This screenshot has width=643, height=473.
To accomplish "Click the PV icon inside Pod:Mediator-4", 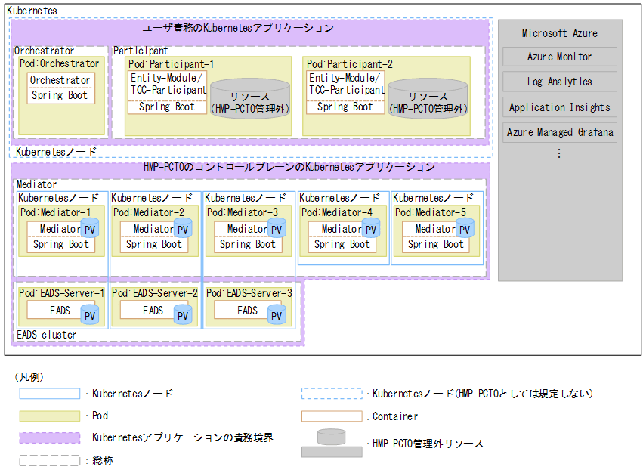I will 371,229.
